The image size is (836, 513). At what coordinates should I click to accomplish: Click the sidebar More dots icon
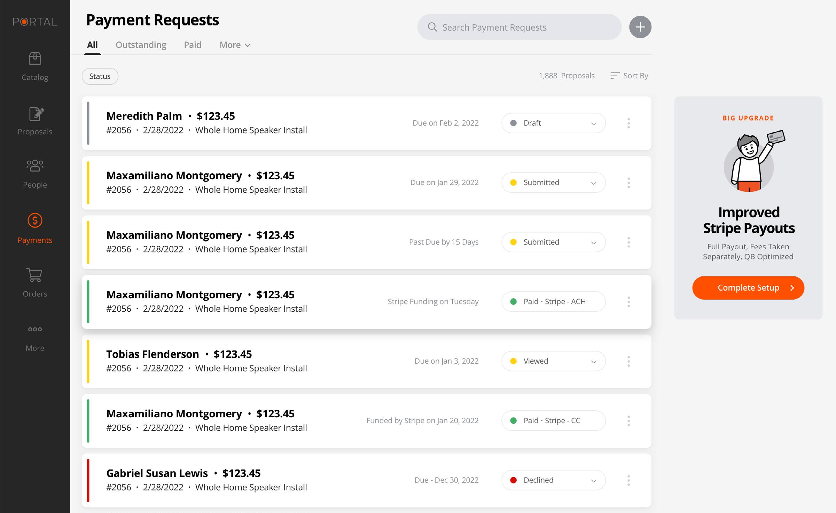(35, 329)
